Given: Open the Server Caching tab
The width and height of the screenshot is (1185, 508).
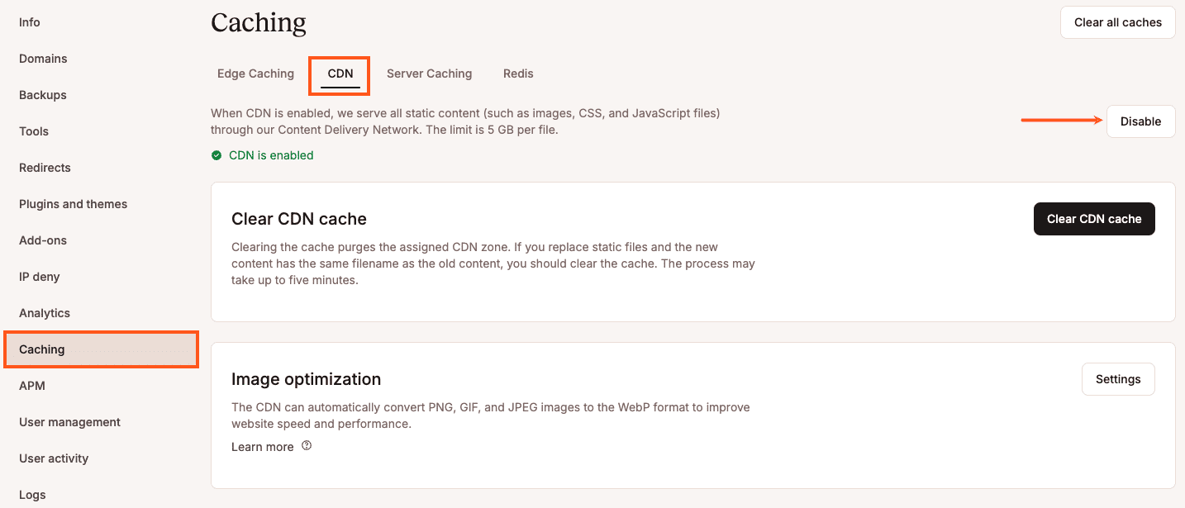Looking at the screenshot, I should click(x=429, y=74).
